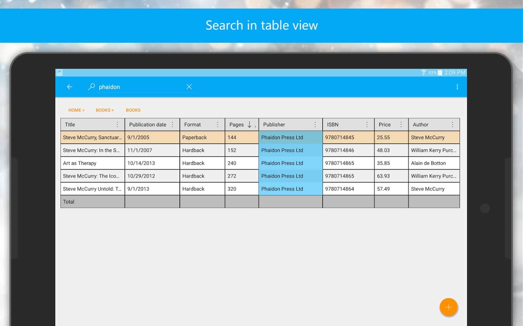Clear the search text with X icon
This screenshot has height=326, width=523.
click(189, 87)
